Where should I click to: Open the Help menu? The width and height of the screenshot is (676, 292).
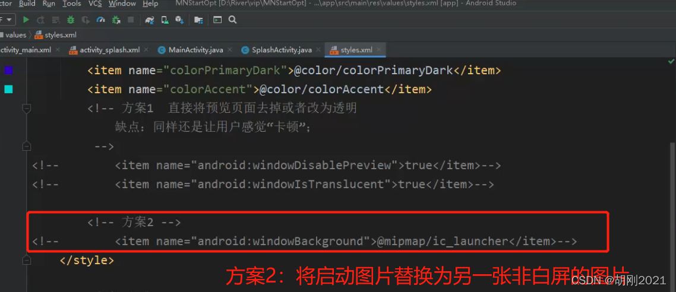point(150,4)
